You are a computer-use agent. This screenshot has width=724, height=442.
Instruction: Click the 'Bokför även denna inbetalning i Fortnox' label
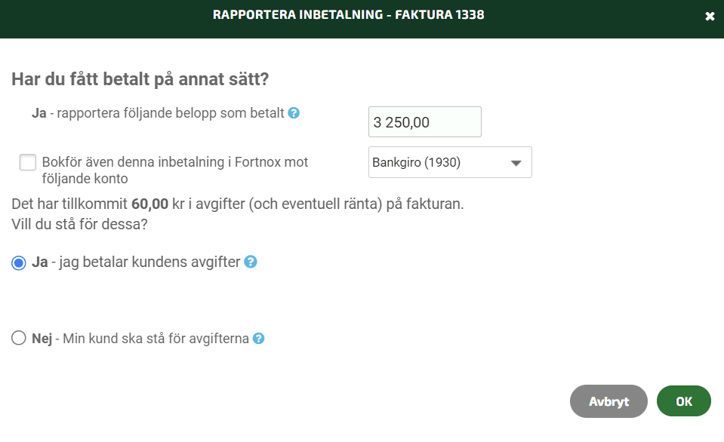click(175, 170)
